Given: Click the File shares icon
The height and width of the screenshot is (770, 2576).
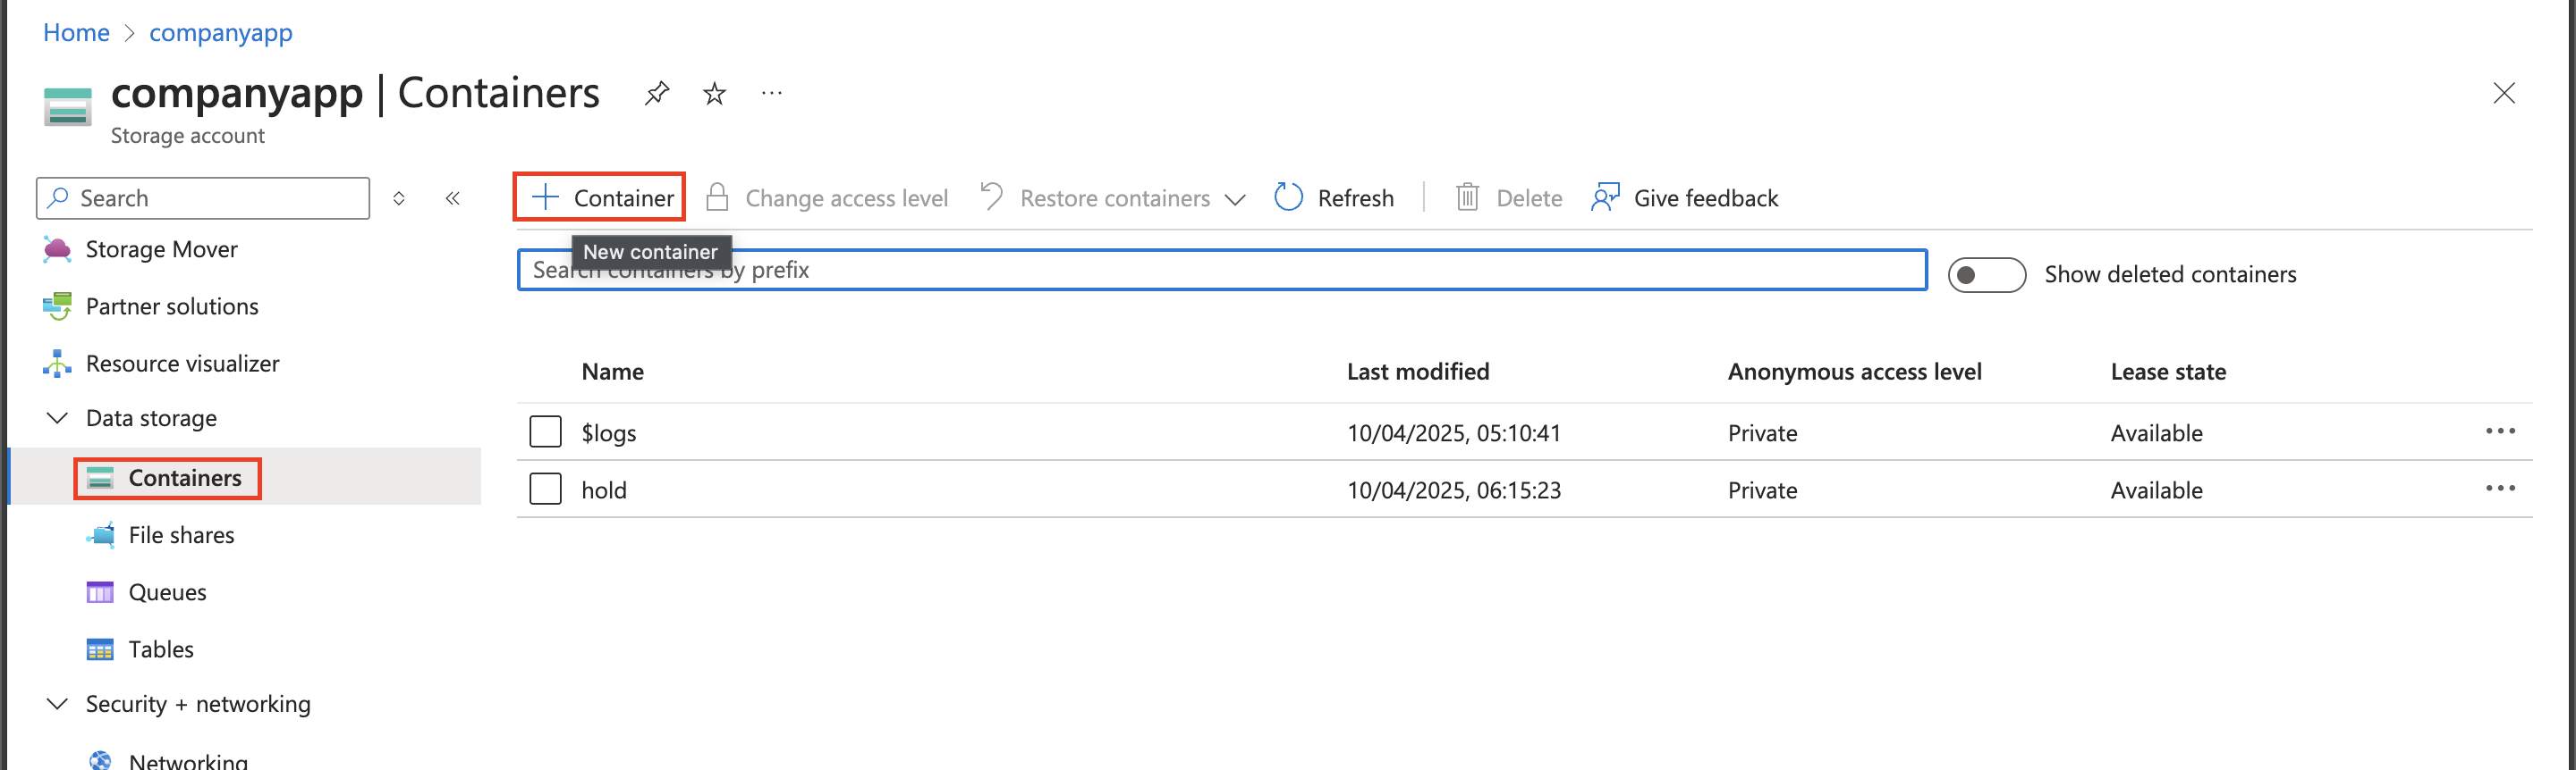Looking at the screenshot, I should [x=100, y=535].
